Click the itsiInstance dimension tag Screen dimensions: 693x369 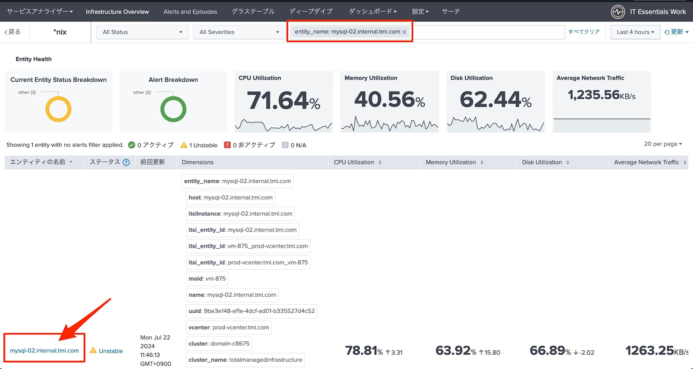240,214
